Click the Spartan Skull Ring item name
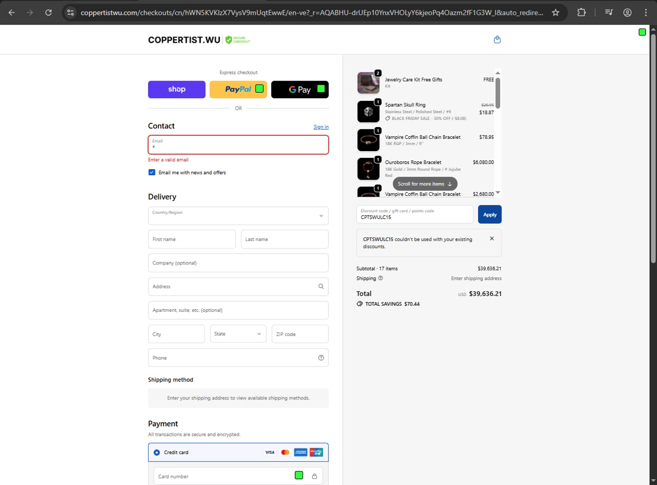657x485 pixels. click(405, 105)
